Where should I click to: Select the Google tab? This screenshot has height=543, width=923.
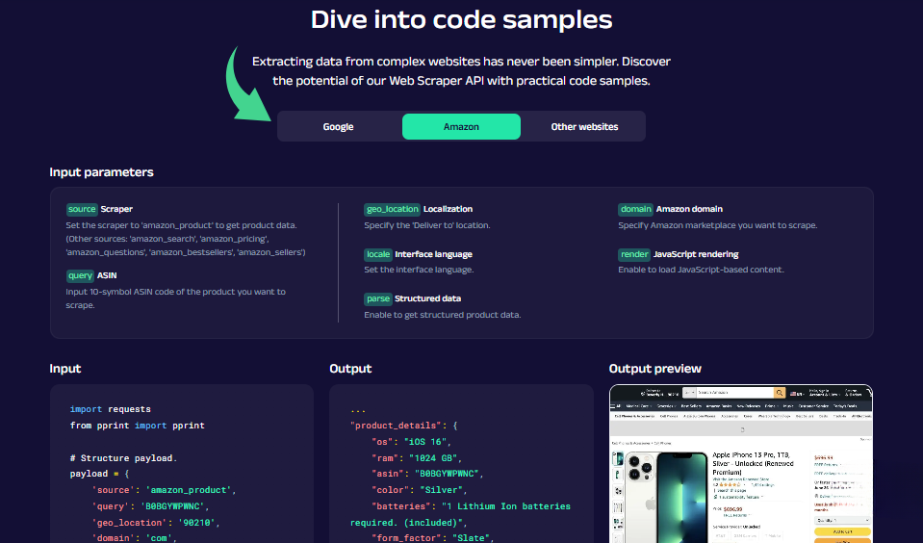[338, 127]
